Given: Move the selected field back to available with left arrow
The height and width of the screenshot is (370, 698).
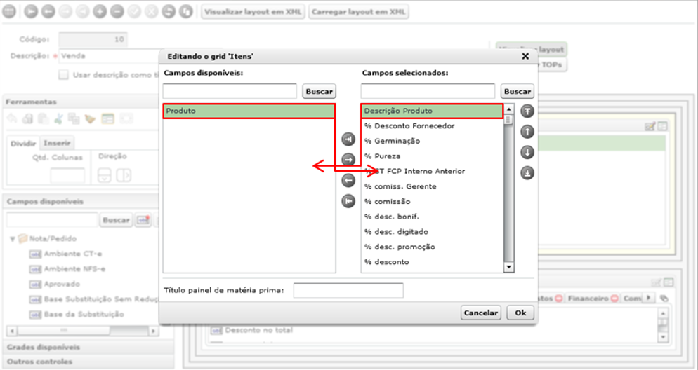Looking at the screenshot, I should tap(348, 181).
